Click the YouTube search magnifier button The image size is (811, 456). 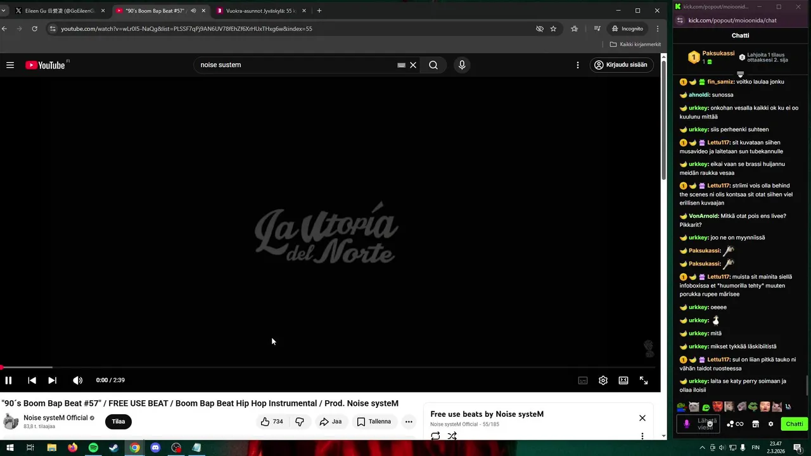pos(433,65)
